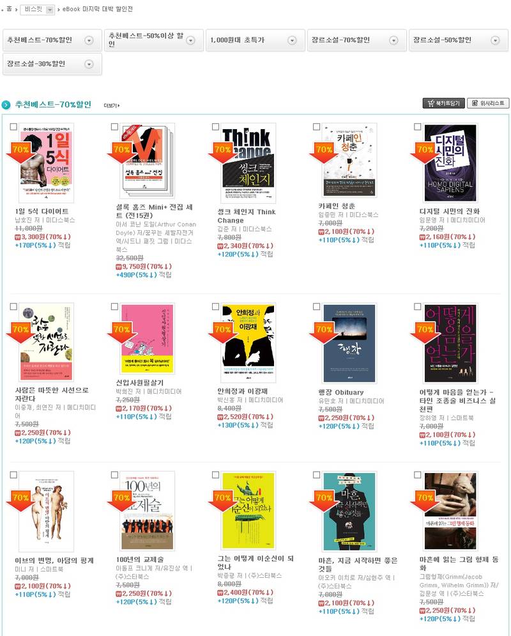Click the 70% badge on 100년의 교제술 cover

121,500
